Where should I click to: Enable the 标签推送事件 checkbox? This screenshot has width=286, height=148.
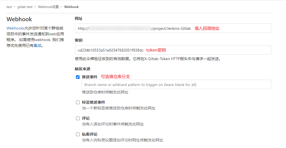click(78, 102)
